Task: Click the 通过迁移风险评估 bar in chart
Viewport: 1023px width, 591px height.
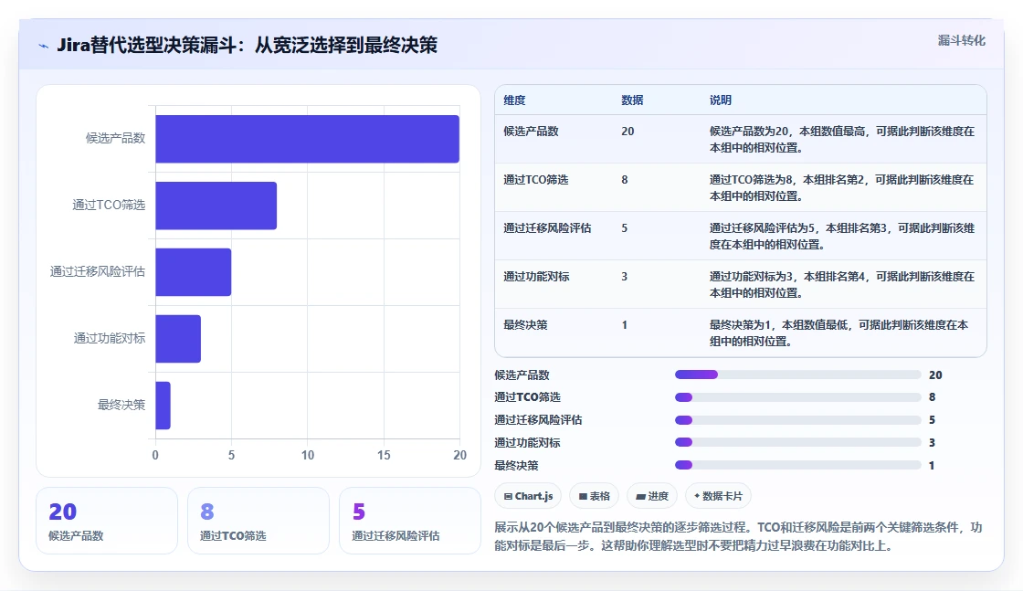Action: tap(193, 272)
